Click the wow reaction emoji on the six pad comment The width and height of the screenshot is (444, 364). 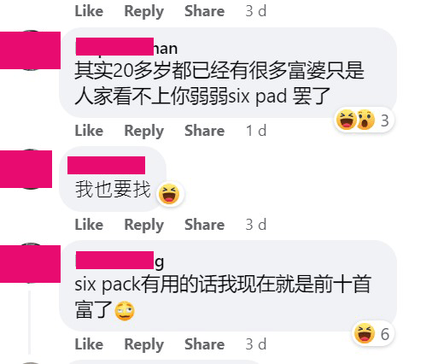(x=365, y=120)
